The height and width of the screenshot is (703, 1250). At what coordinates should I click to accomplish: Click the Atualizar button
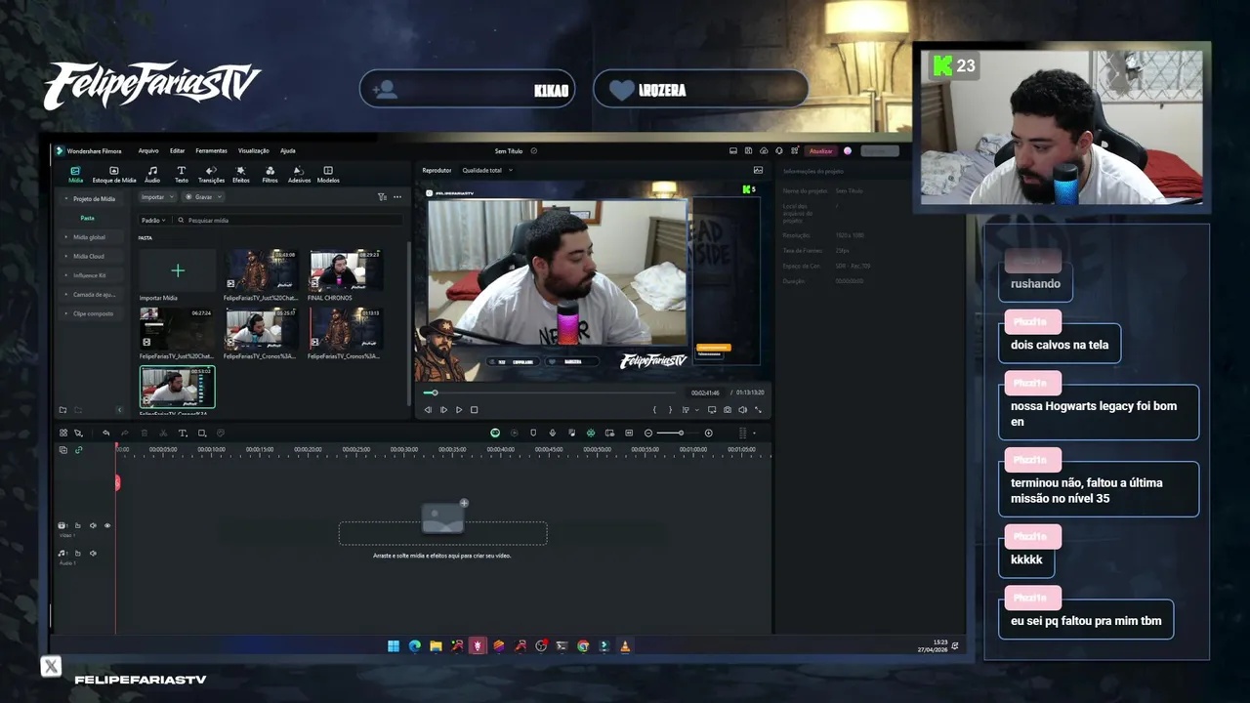(821, 151)
